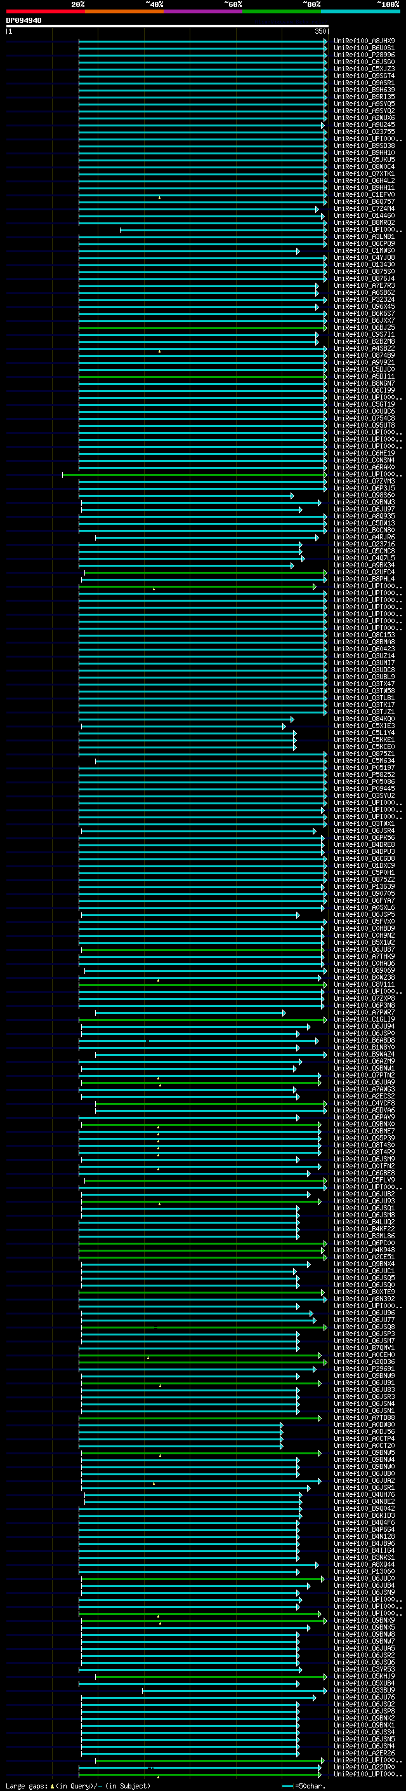Open hit UniRef100_Q6JSR4
Viewport: 406px width, 1791px height.
[364, 831]
